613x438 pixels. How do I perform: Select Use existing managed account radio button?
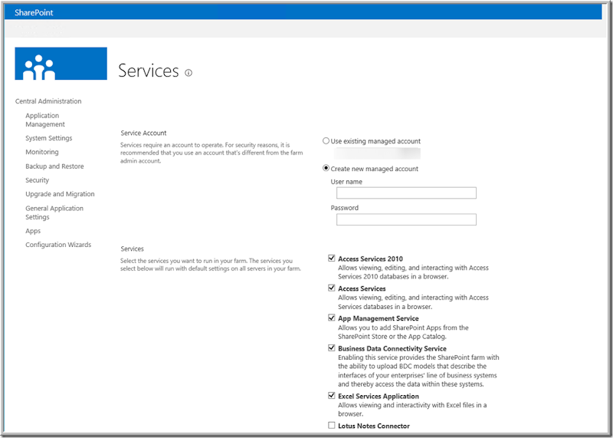[326, 141]
